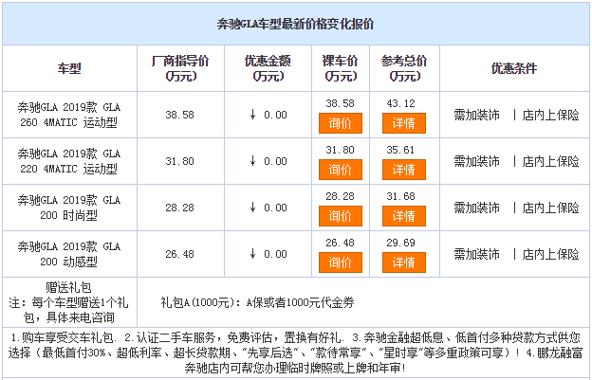Select model name GLA 200 动感型

tap(69, 254)
